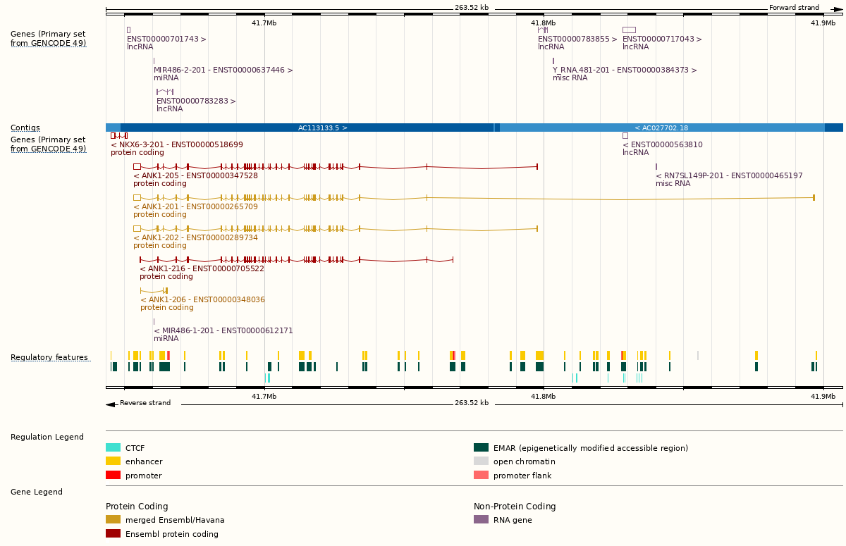Click the Ensembl protein coding legend swatch
The image size is (846, 546).
[113, 534]
